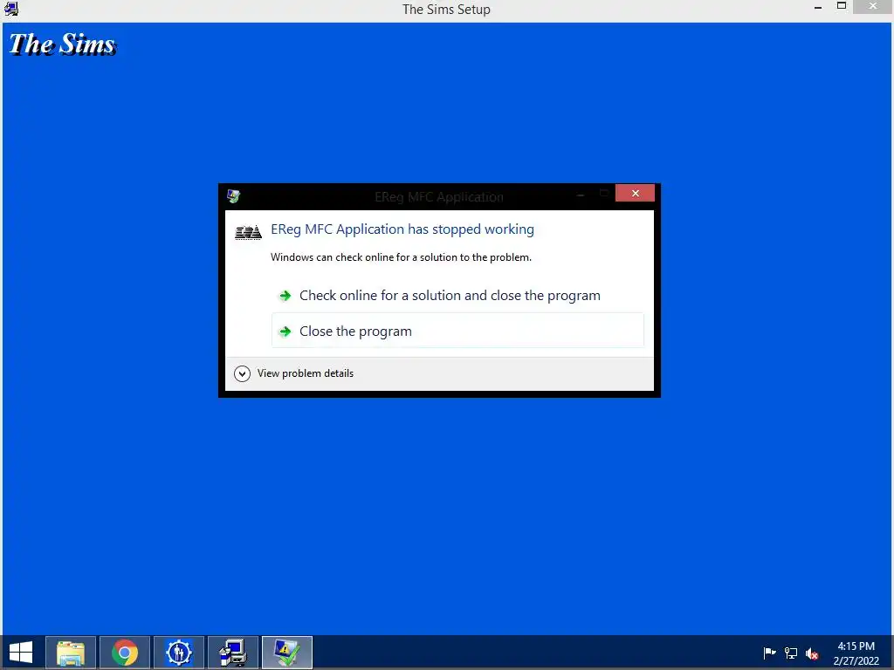The width and height of the screenshot is (894, 670).
Task: Check online for a solution and close the program
Action: 457,295
